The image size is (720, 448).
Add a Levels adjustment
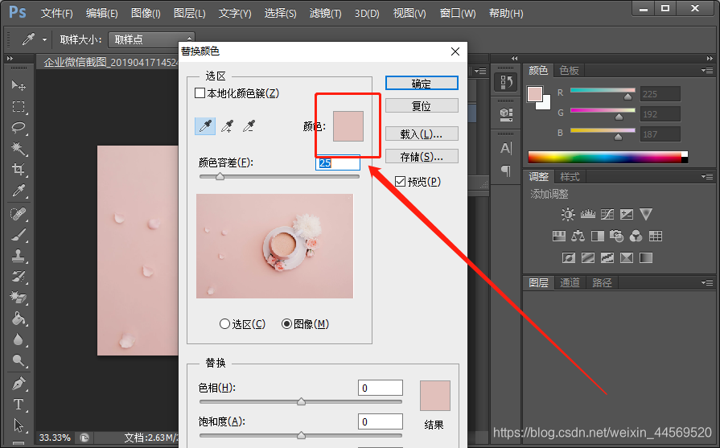click(x=588, y=215)
